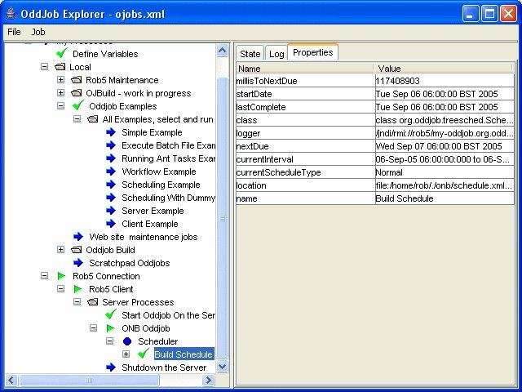This screenshot has height=392, width=522.
Task: Click the green play icon of Rob5 Connection
Action: pyautogui.click(x=61, y=276)
